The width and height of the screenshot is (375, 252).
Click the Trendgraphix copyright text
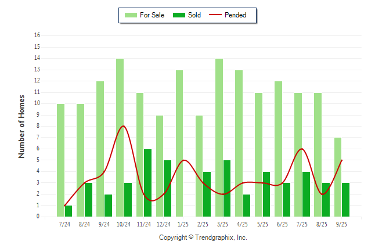pyautogui.click(x=203, y=237)
